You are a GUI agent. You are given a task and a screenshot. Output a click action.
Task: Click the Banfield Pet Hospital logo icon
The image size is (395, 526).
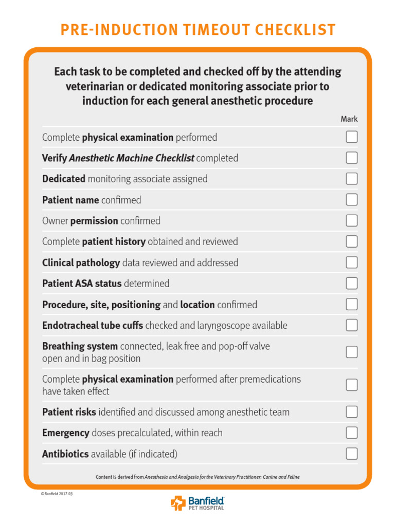coord(178,503)
